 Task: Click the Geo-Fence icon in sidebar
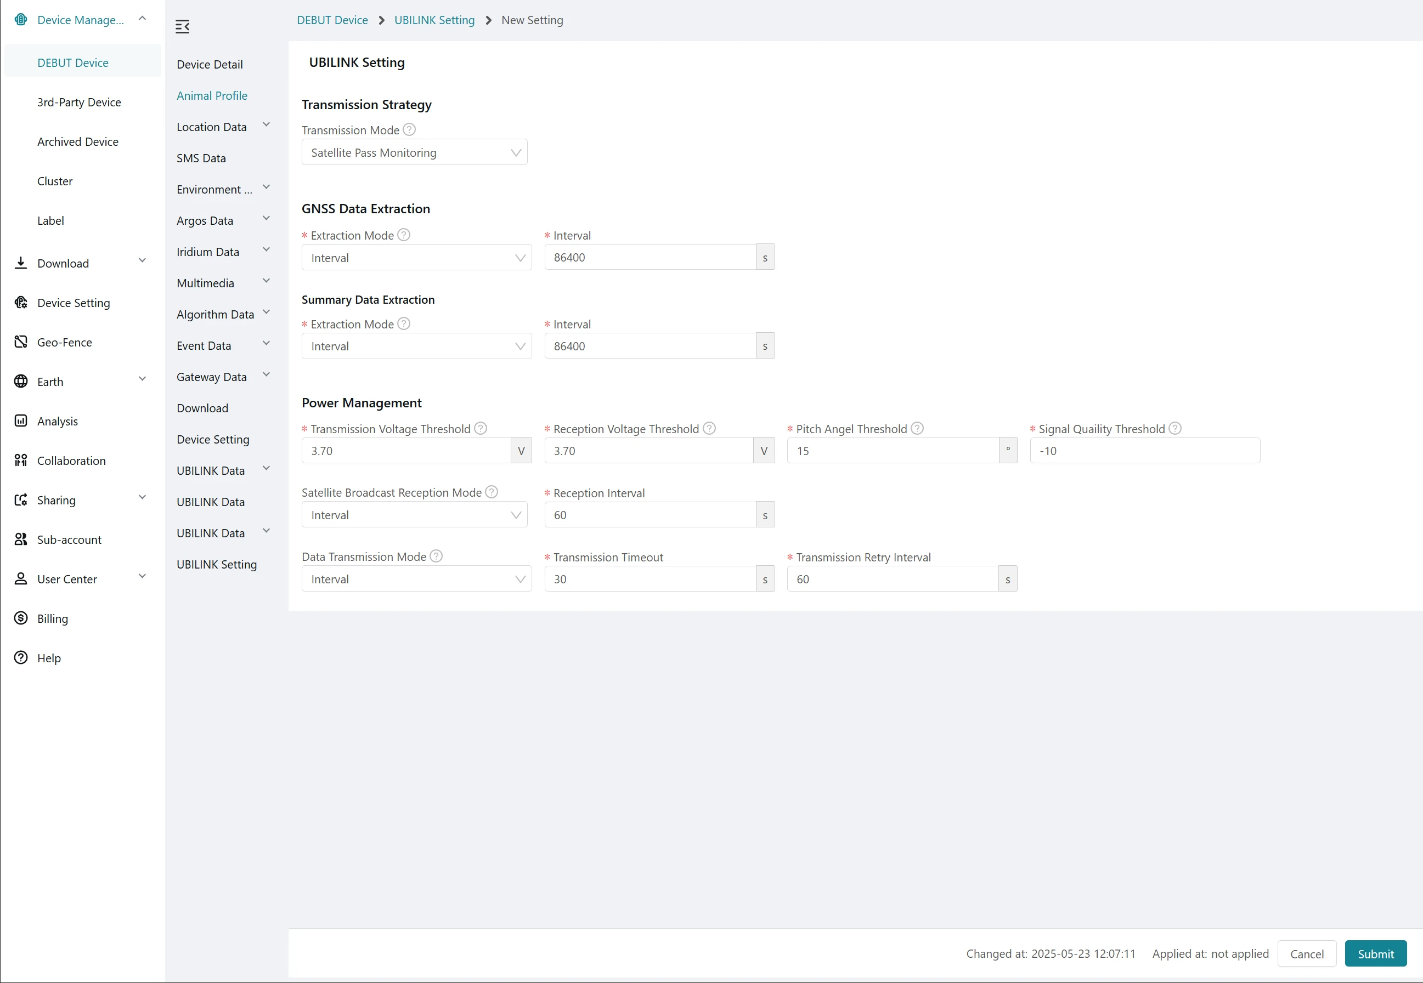pyautogui.click(x=21, y=342)
